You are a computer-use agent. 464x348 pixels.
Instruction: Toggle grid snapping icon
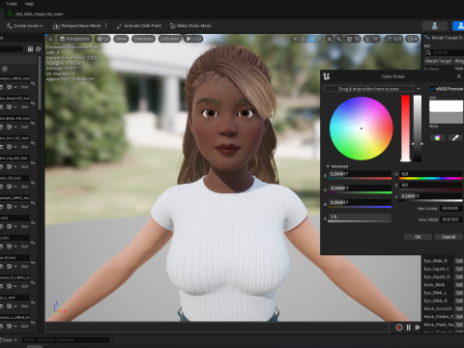coord(349,39)
